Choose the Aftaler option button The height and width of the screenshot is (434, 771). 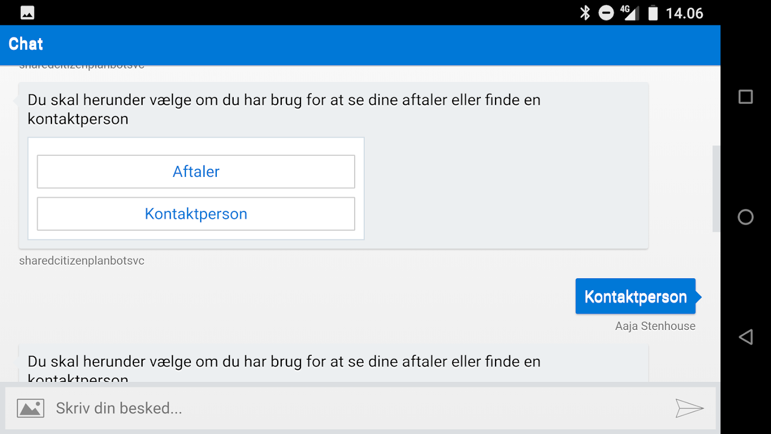click(196, 171)
